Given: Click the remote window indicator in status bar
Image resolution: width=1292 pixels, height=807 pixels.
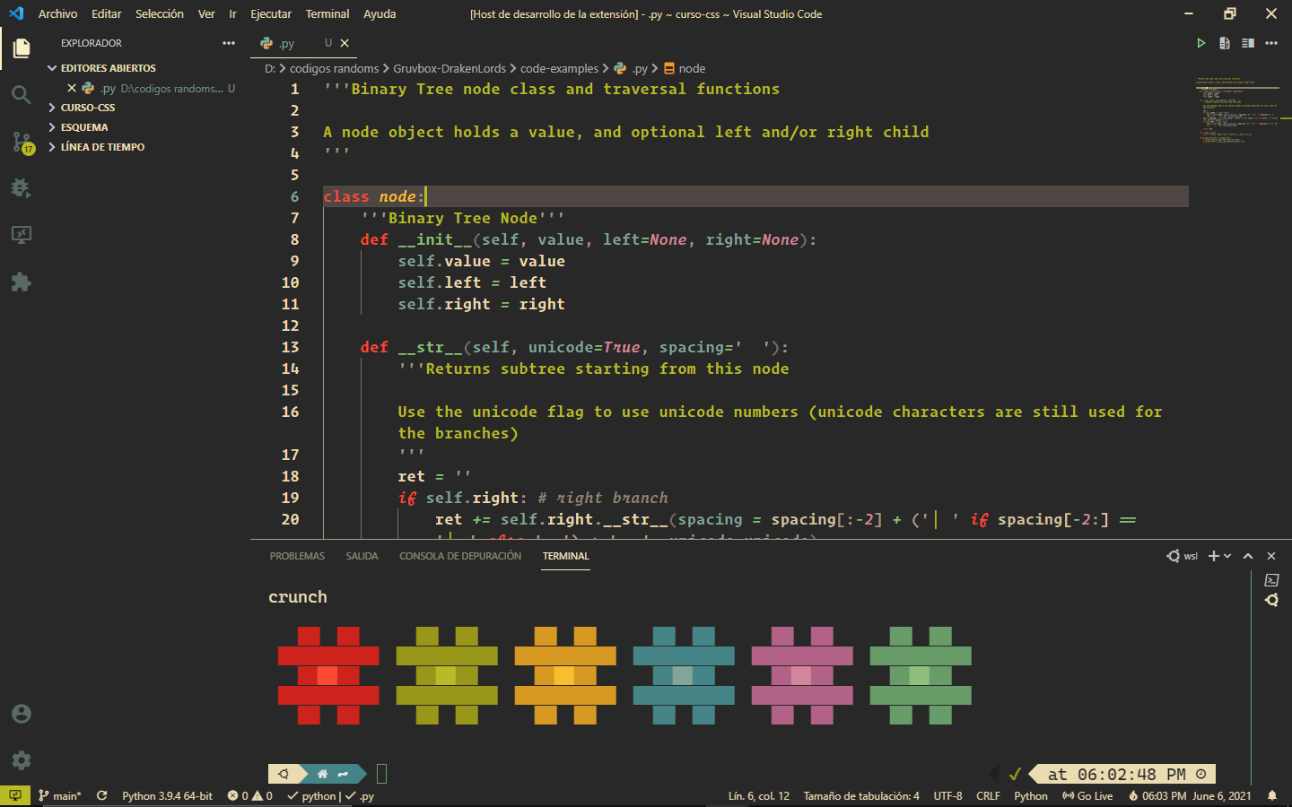Looking at the screenshot, I should tap(15, 795).
